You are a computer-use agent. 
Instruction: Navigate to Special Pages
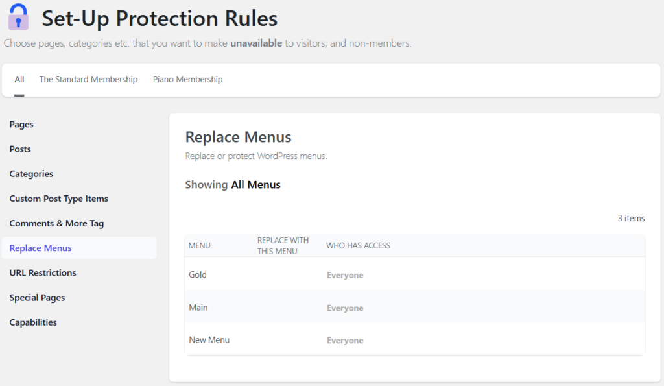[37, 298]
